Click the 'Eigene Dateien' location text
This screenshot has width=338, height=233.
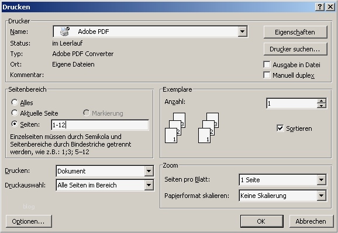pyautogui.click(x=73, y=64)
